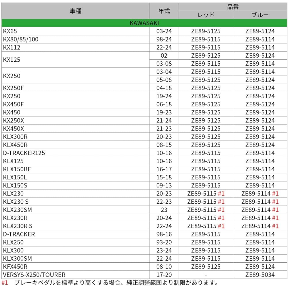The width and height of the screenshot is (288, 288).
Task: Select the VERSYS-X250/TOURER model cell
Action: click(x=75, y=274)
